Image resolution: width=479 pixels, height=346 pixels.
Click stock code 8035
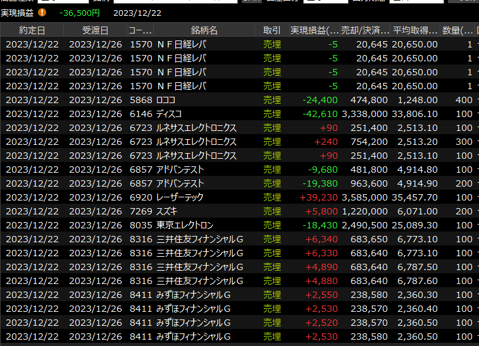pyautogui.click(x=140, y=225)
